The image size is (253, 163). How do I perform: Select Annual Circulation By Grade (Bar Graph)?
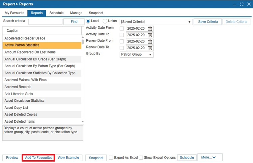point(42,59)
